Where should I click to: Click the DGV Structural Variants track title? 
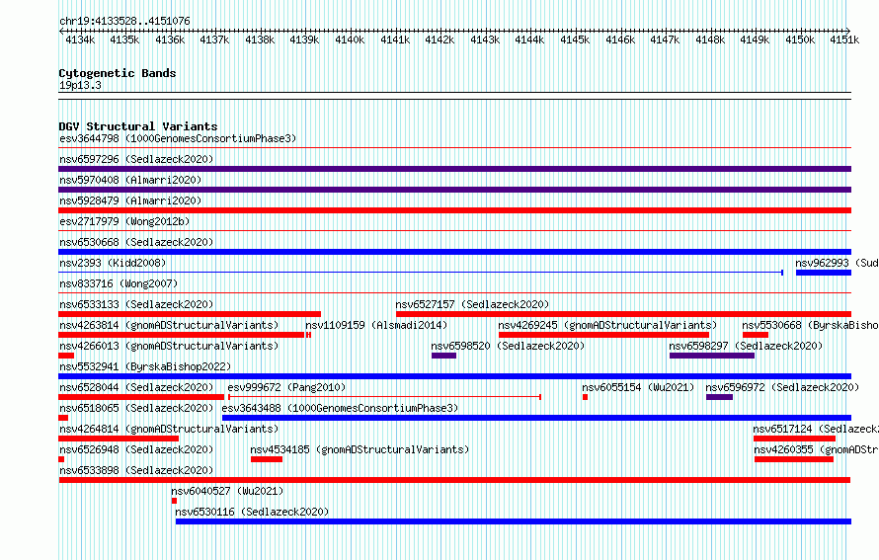pos(138,126)
